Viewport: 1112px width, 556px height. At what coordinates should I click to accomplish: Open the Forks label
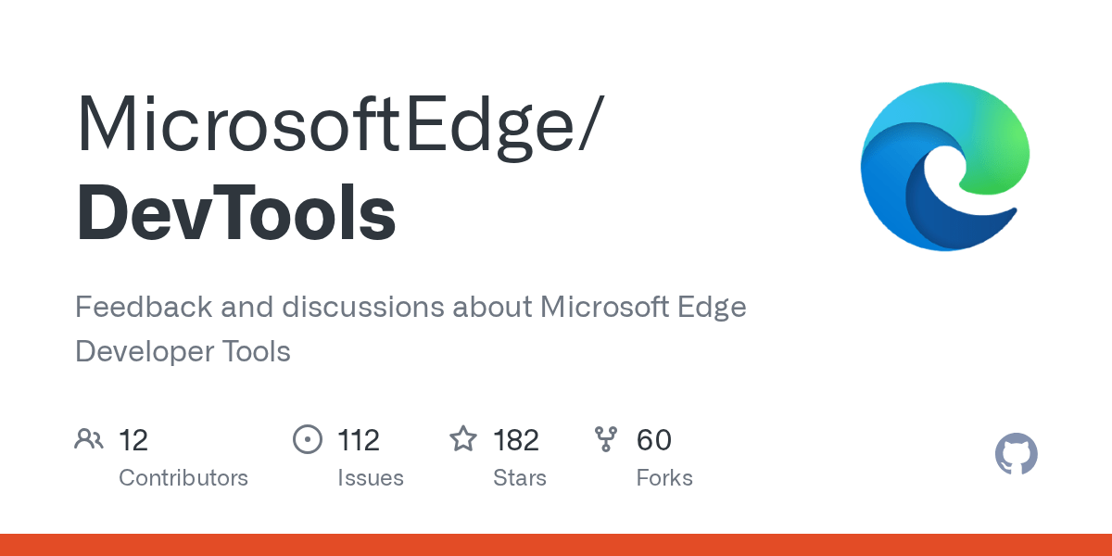[x=664, y=478]
